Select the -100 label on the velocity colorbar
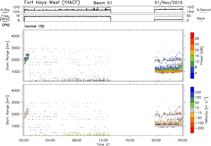 coord(199,123)
